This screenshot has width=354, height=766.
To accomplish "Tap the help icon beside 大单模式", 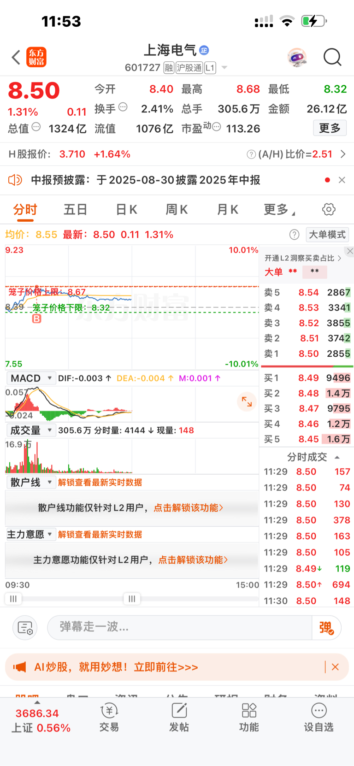I will click(x=295, y=235).
